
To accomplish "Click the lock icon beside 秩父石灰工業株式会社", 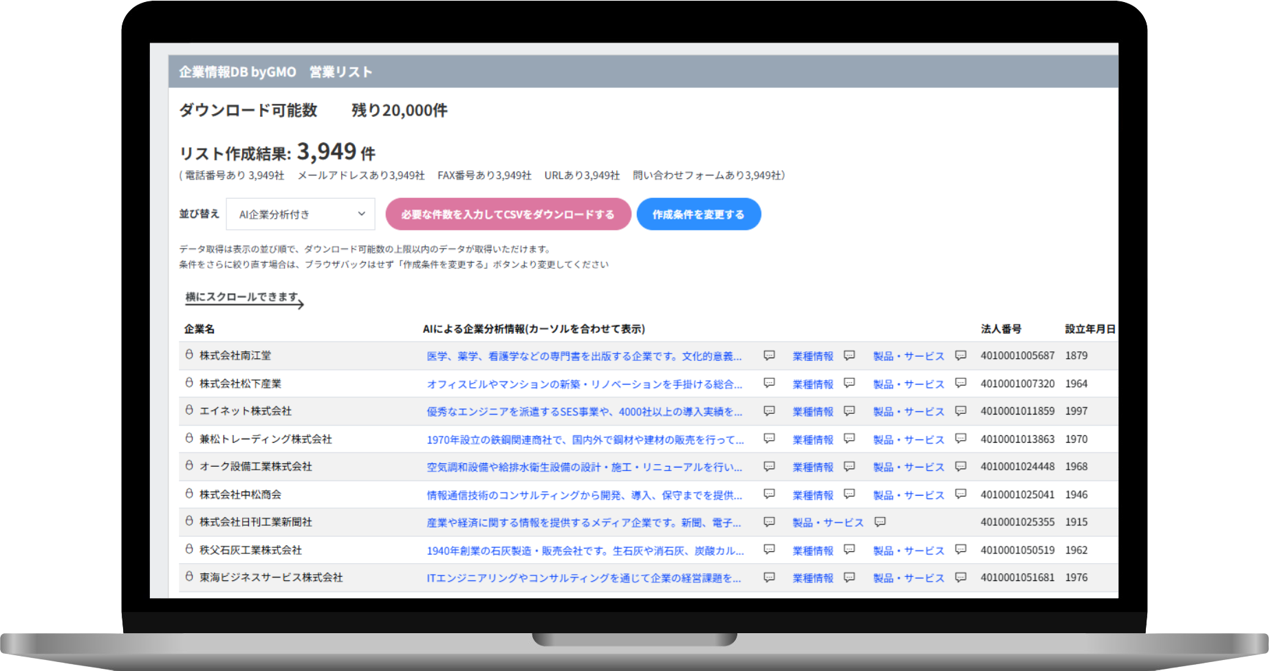I will click(189, 549).
